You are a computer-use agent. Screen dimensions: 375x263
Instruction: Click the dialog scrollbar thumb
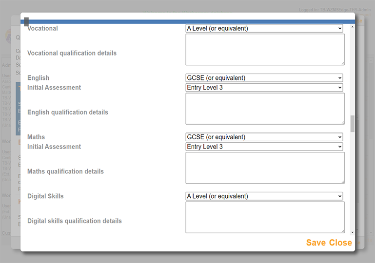pyautogui.click(x=352, y=124)
